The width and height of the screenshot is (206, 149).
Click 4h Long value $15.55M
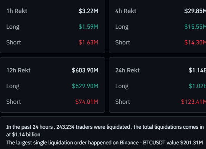pos(195,27)
